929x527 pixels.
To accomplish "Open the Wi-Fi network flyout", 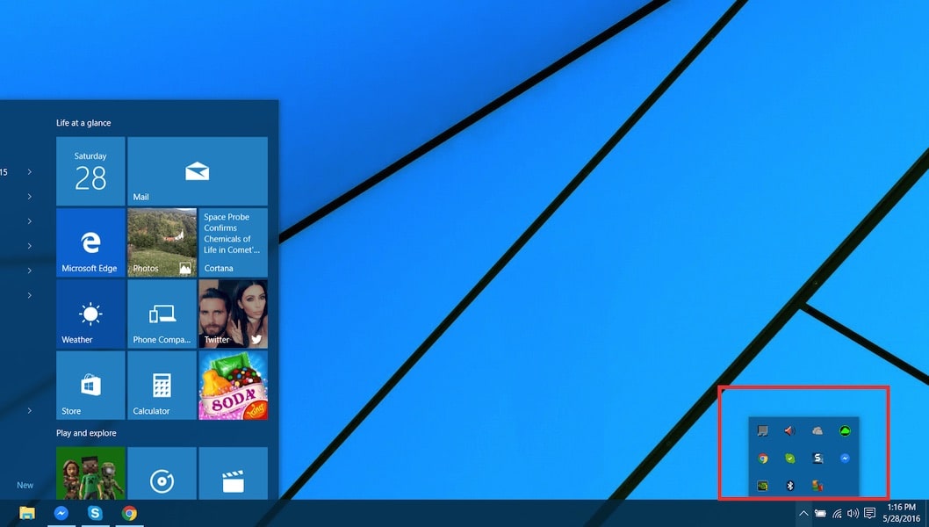I will [x=837, y=513].
